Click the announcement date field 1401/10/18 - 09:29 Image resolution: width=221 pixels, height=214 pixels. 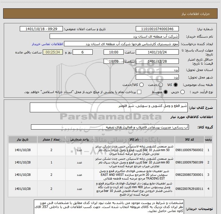click(x=41, y=29)
